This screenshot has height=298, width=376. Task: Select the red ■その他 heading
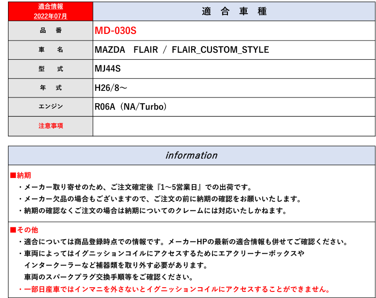pyautogui.click(x=24, y=230)
